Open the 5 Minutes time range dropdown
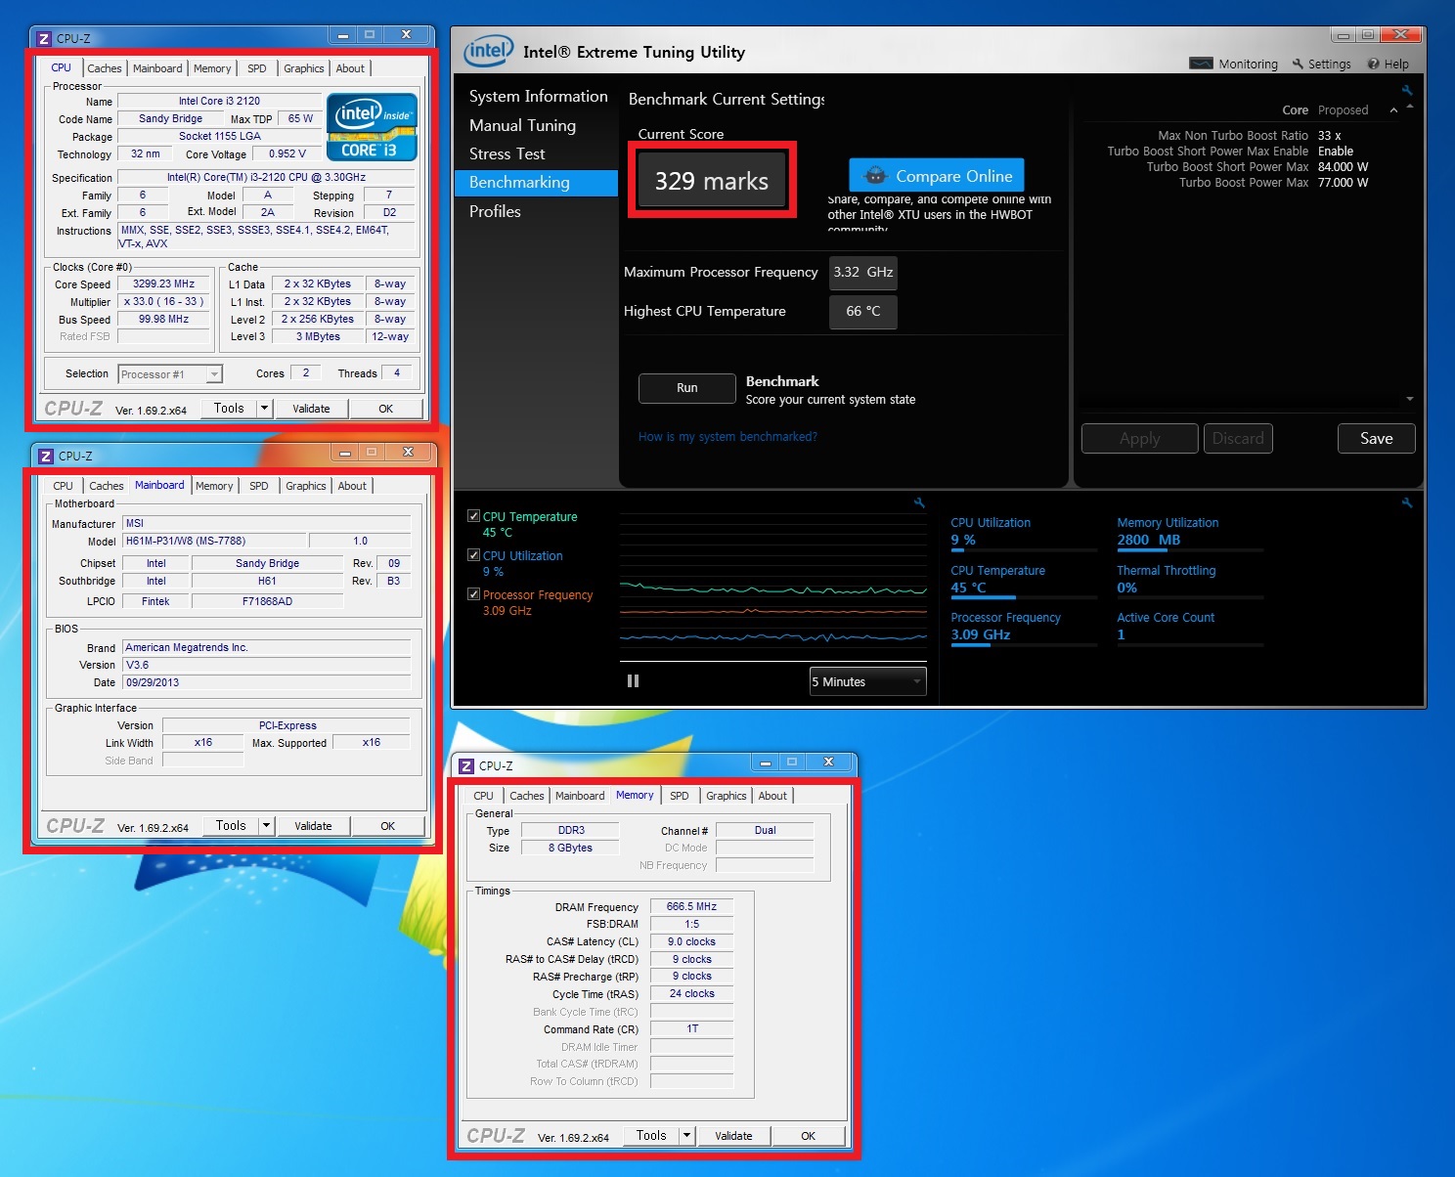Screen dimensions: 1455x1177 click(x=867, y=681)
